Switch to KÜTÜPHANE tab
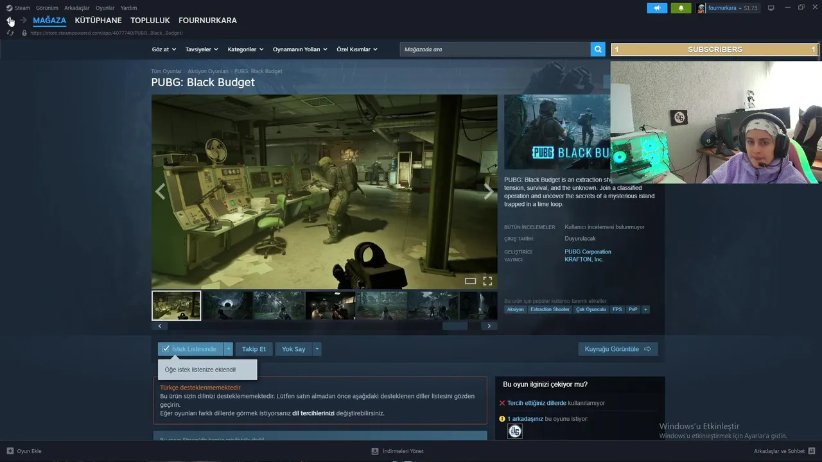 tap(98, 21)
